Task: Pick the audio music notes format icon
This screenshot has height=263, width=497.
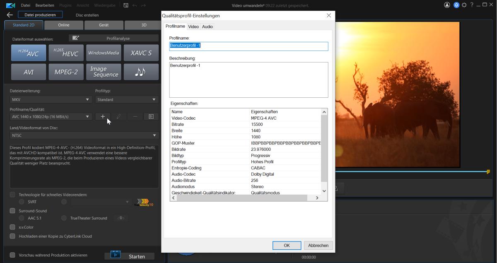Action: point(141,72)
